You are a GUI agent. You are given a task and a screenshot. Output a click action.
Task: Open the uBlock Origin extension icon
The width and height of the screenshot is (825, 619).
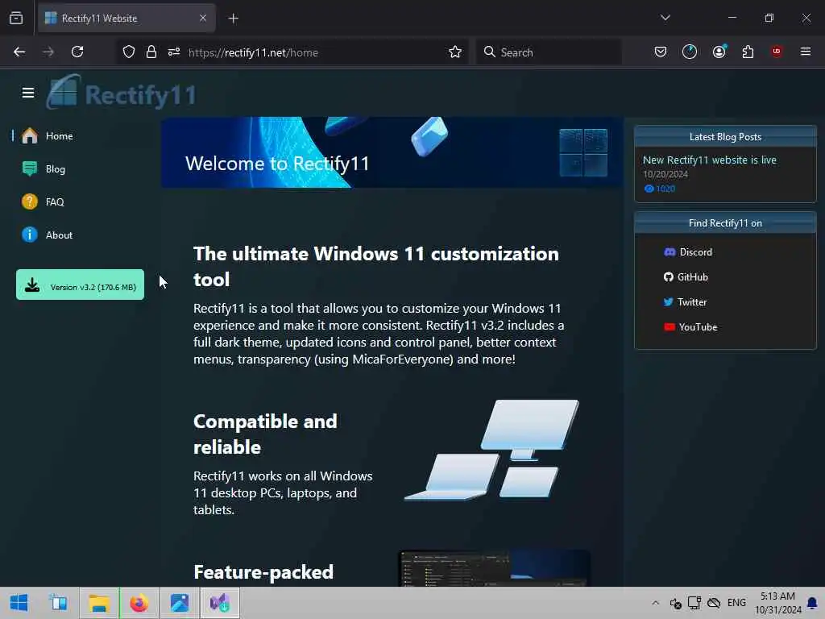pyautogui.click(x=777, y=52)
